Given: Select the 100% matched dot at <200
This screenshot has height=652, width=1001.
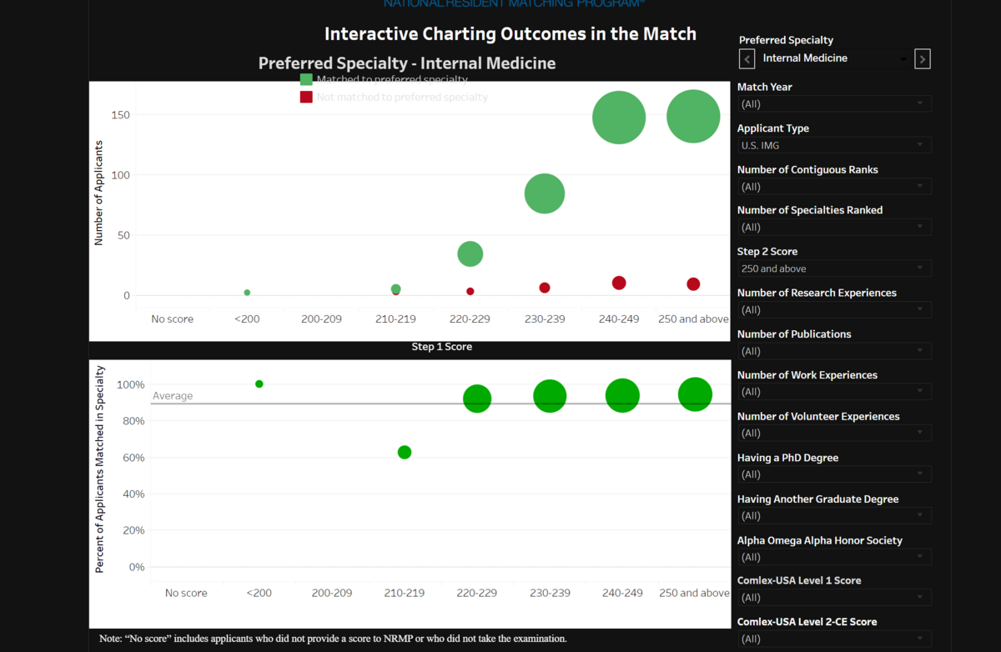Looking at the screenshot, I should [x=259, y=384].
